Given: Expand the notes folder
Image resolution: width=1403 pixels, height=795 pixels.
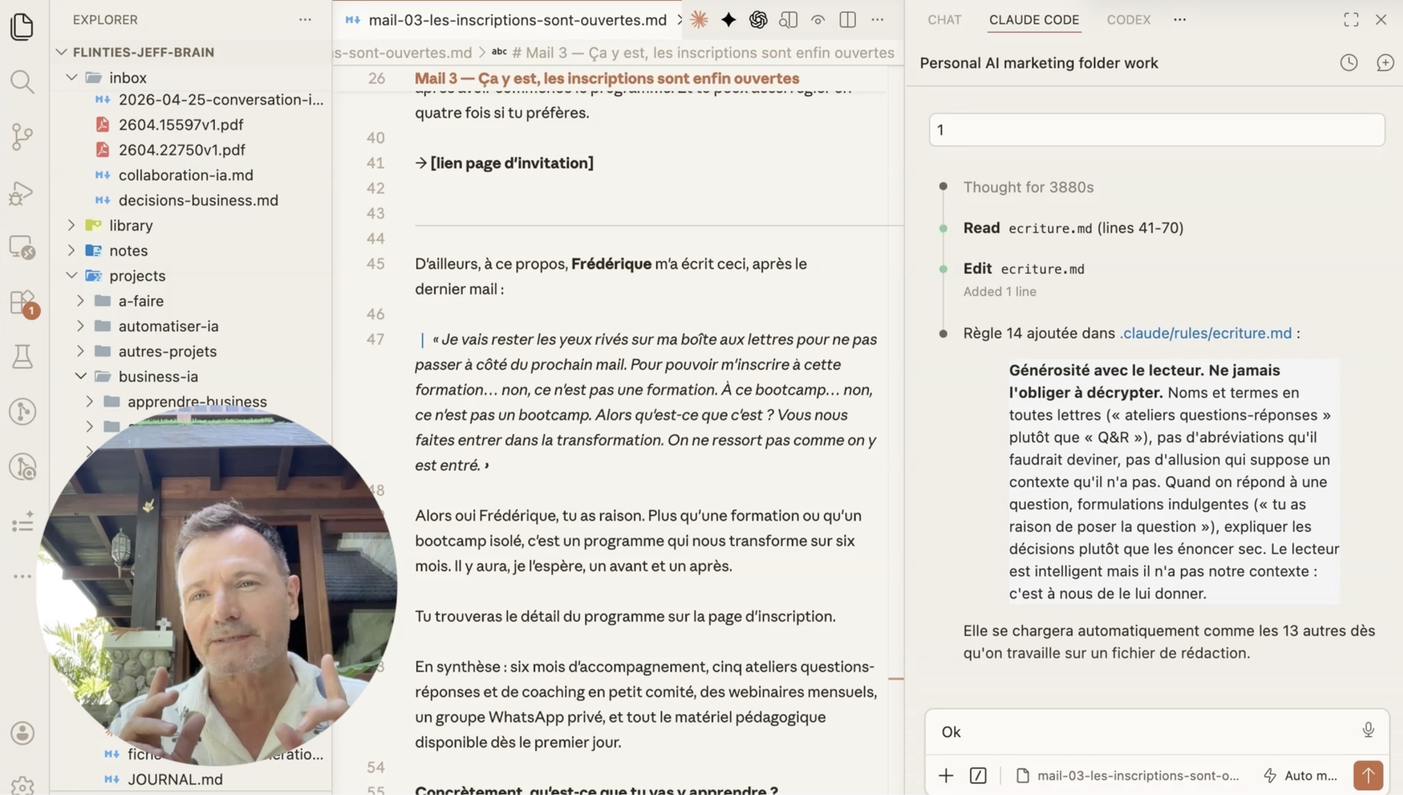Looking at the screenshot, I should click(x=72, y=250).
